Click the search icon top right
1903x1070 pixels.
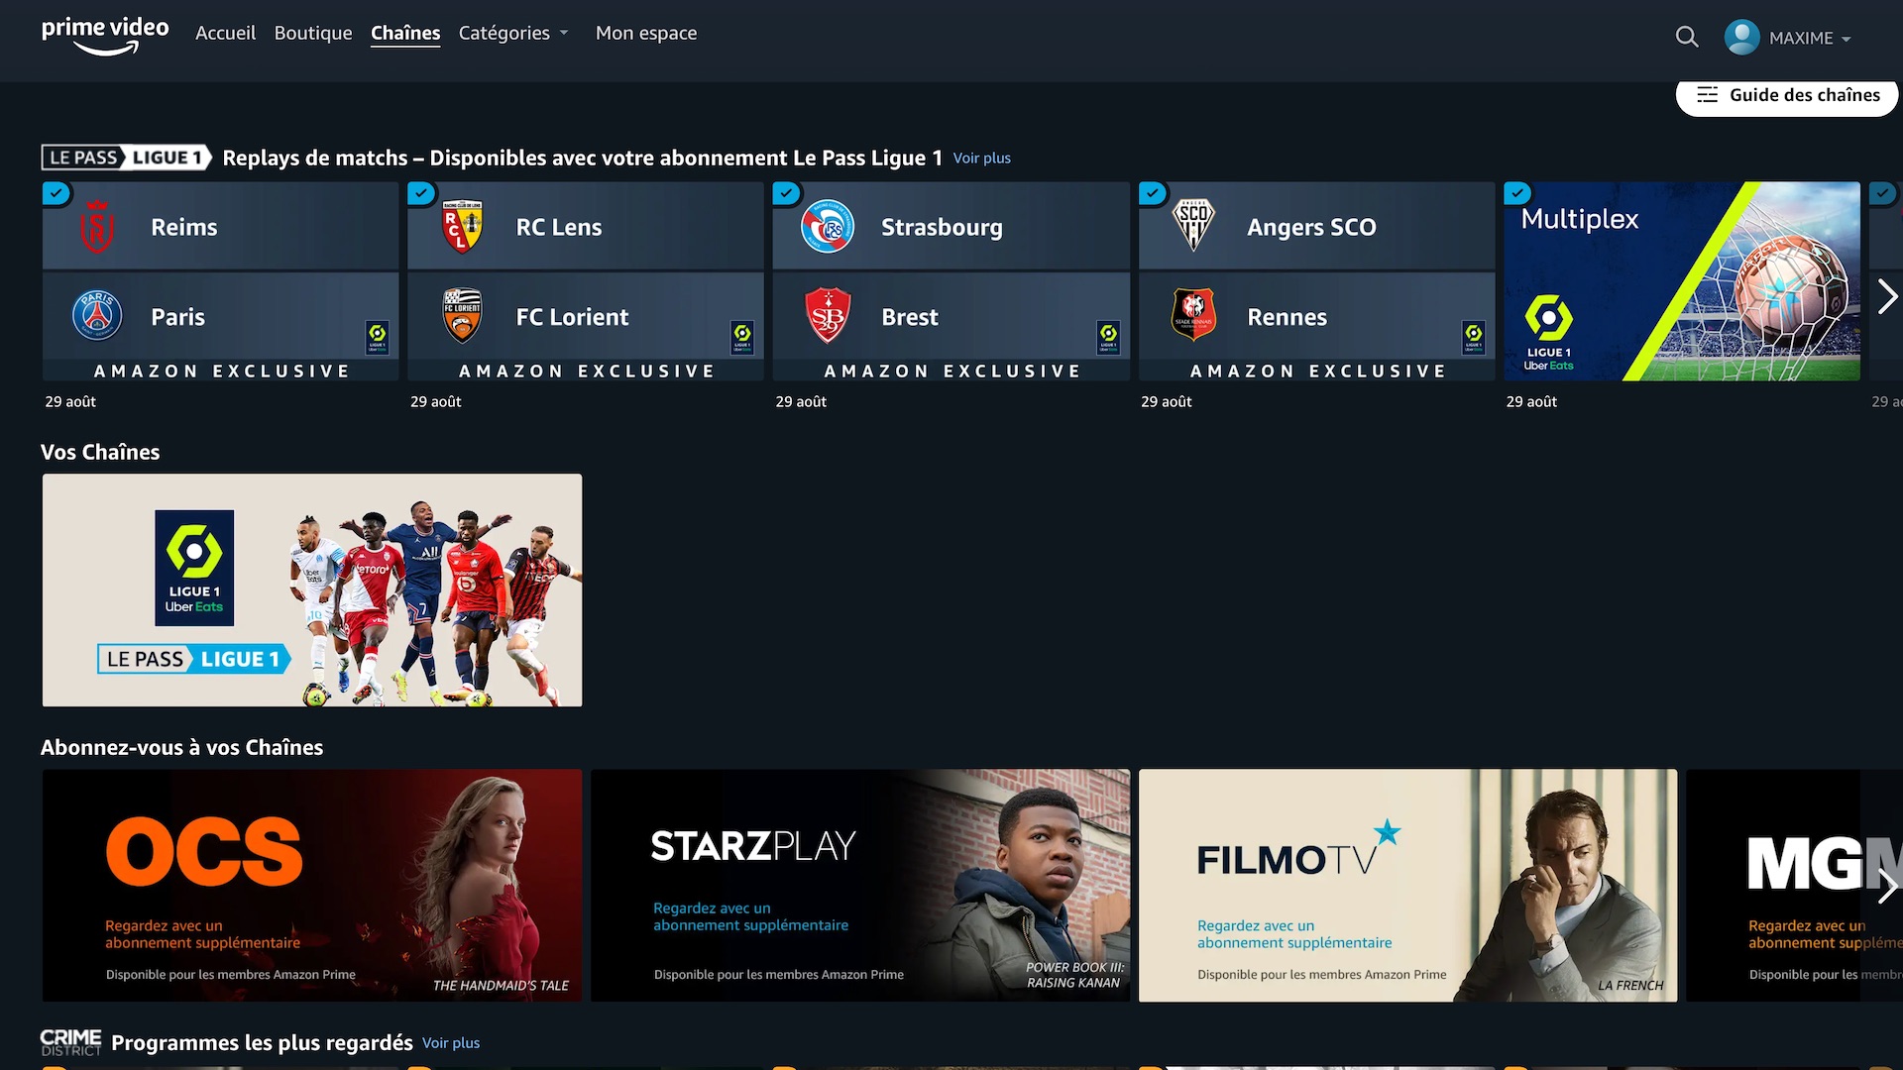pos(1685,37)
